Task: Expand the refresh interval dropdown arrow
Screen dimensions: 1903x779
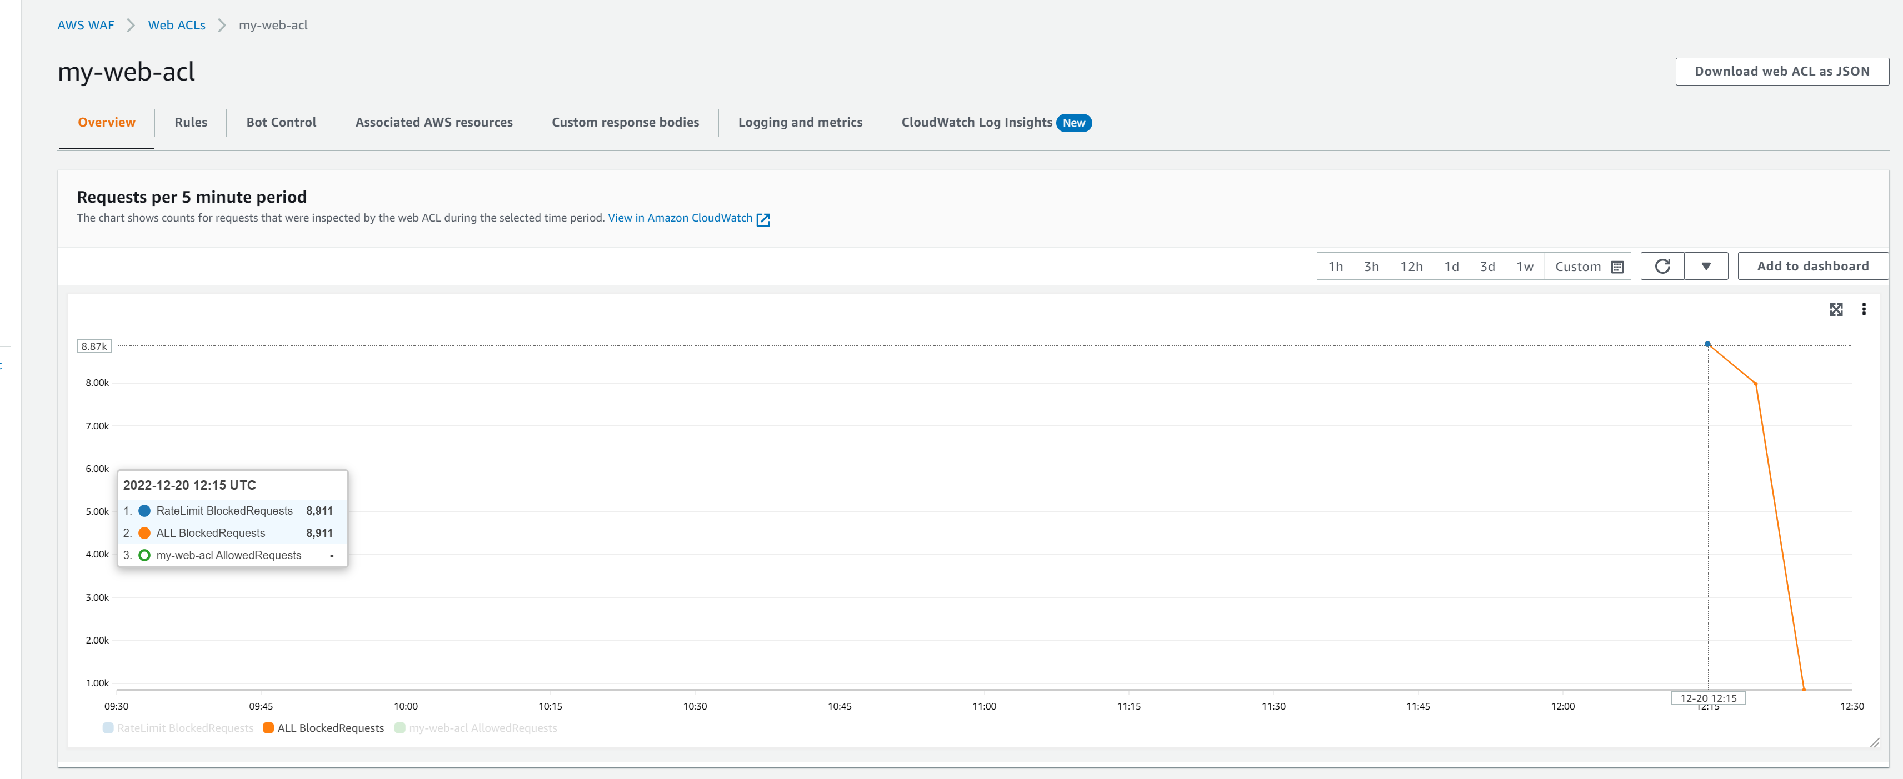Action: (x=1706, y=266)
